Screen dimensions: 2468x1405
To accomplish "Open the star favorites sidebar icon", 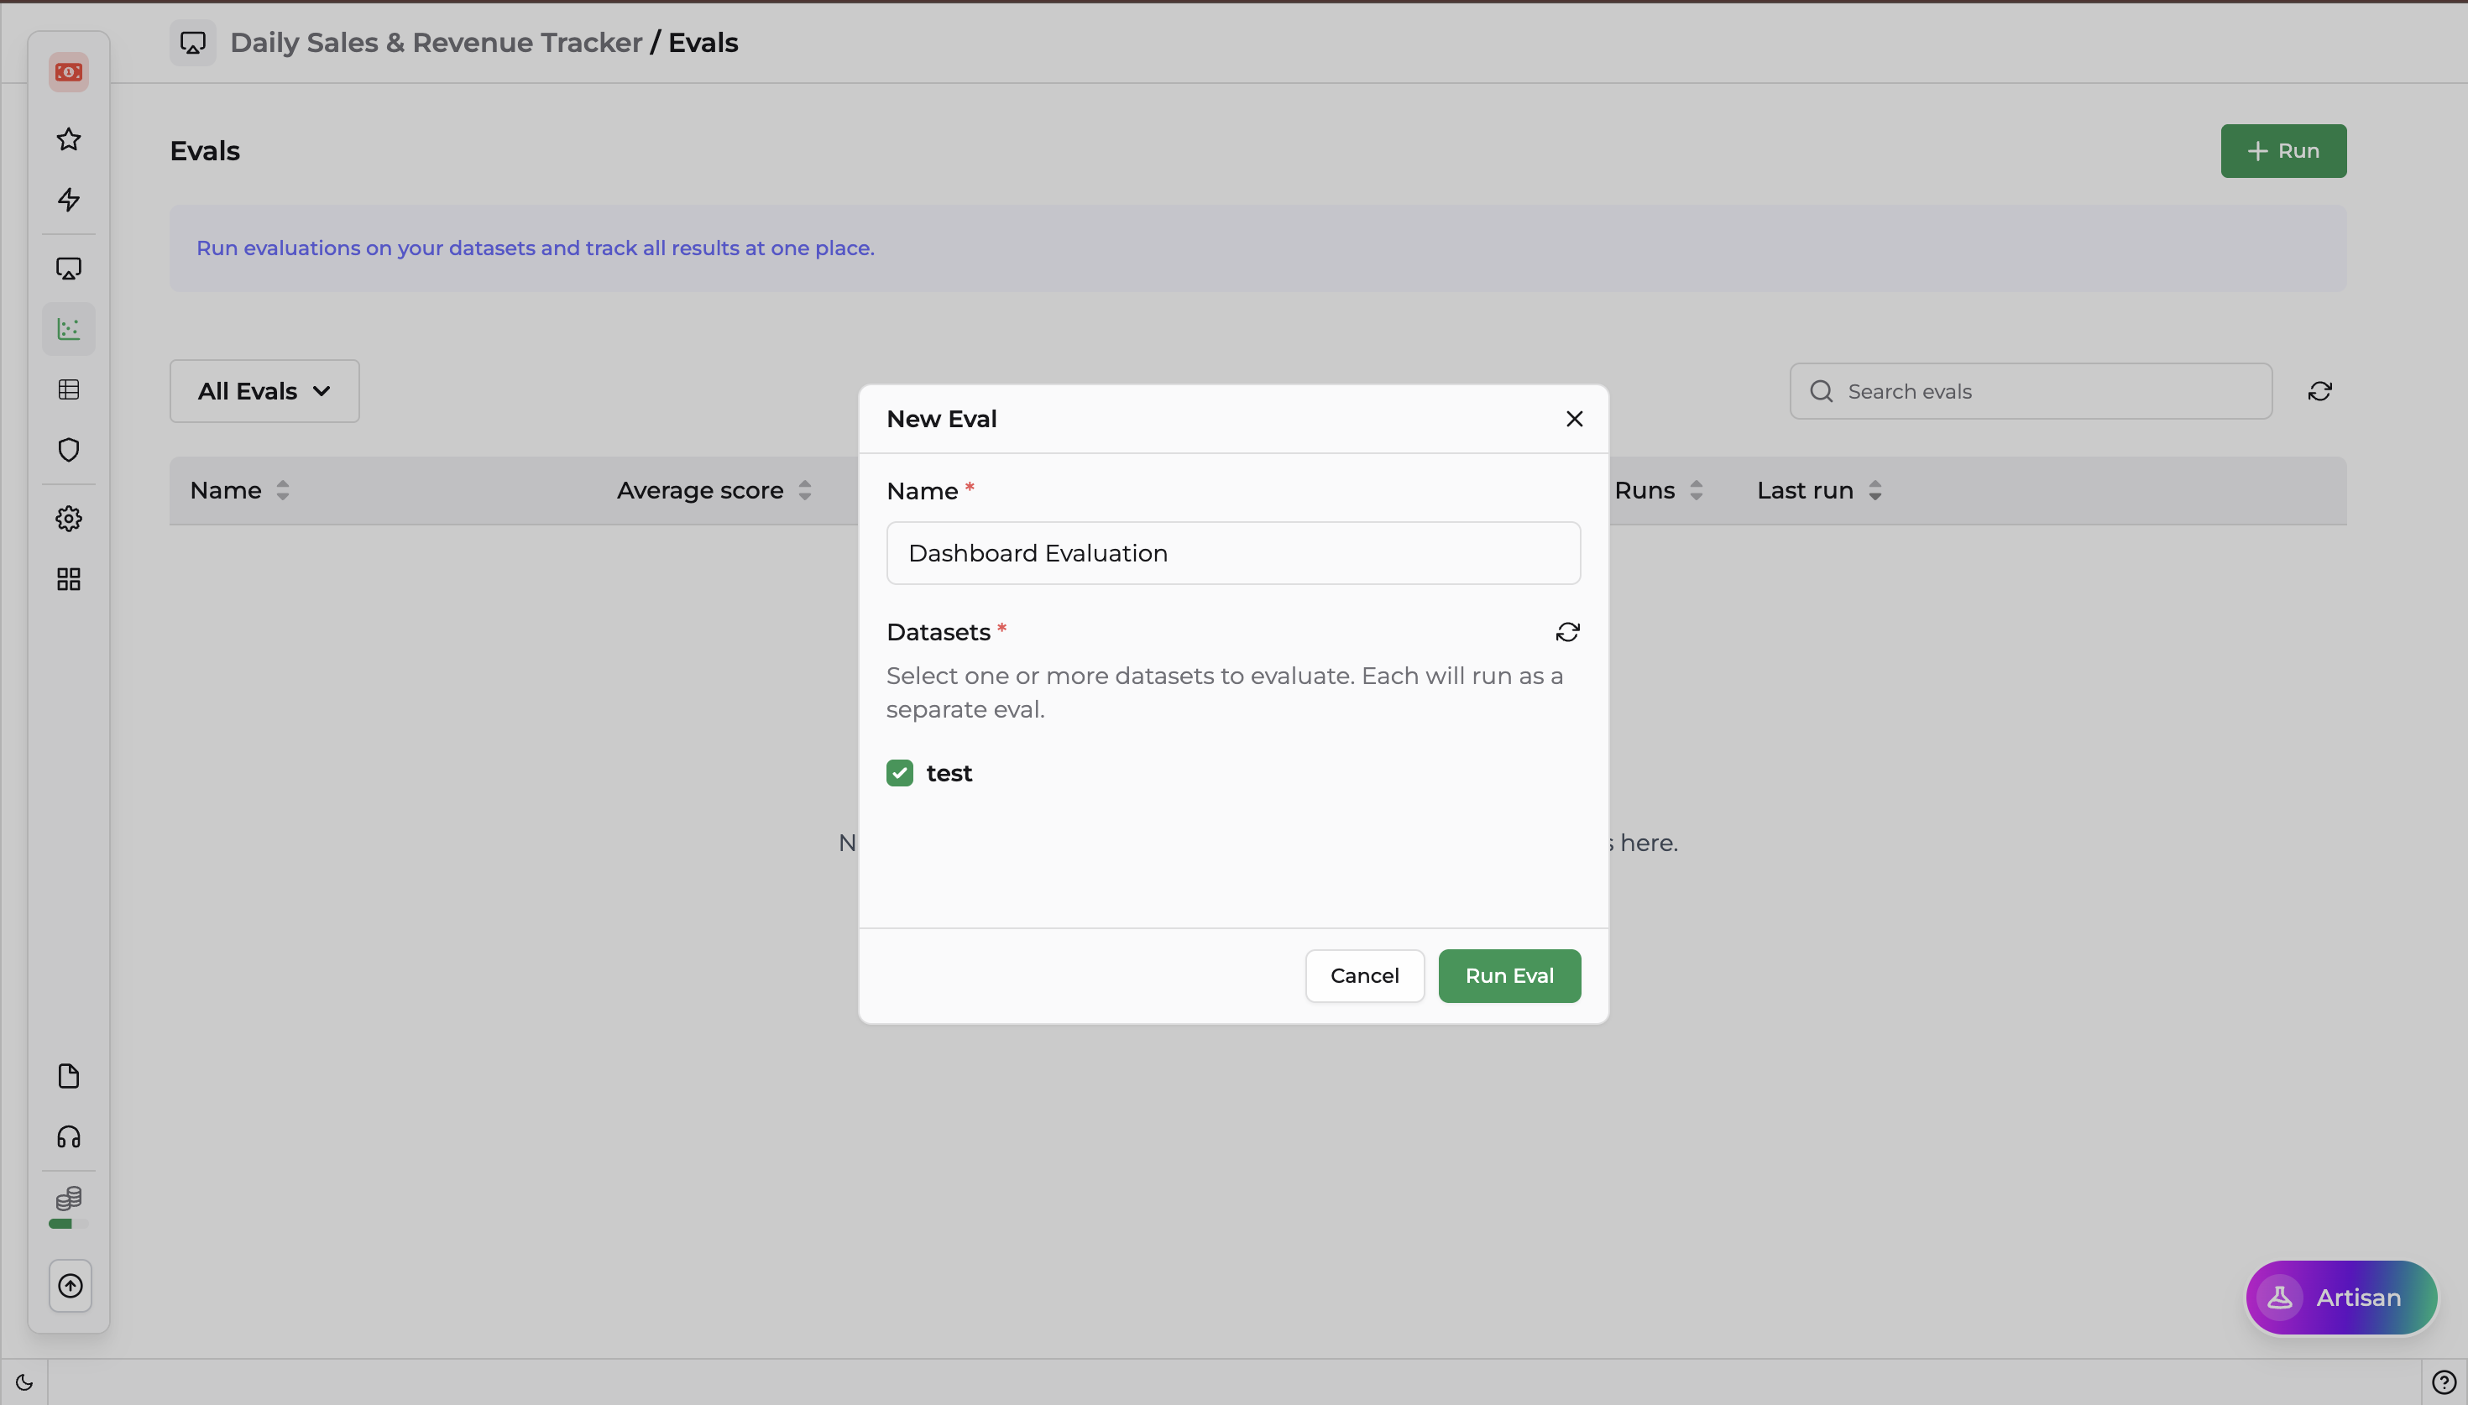I will (69, 139).
